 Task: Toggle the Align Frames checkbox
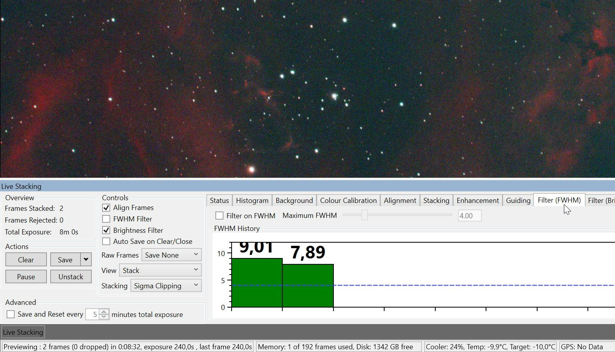point(106,208)
